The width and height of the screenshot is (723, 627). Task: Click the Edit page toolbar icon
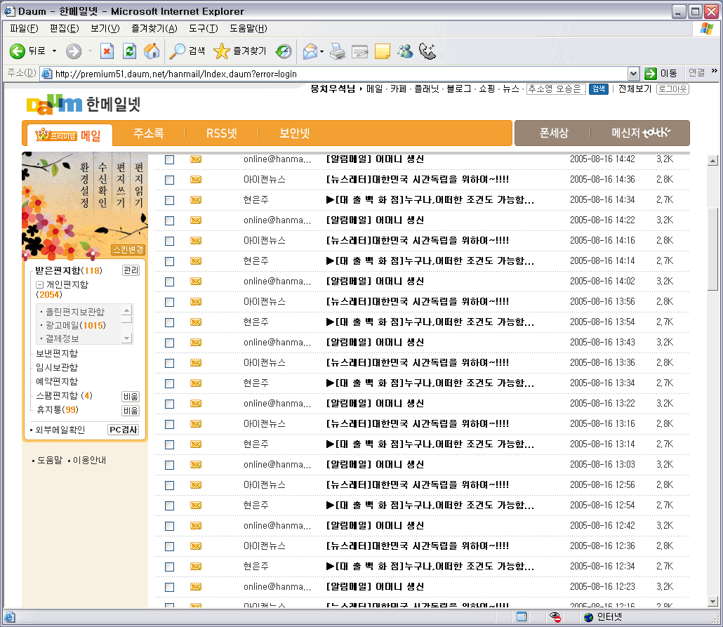pyautogui.click(x=359, y=51)
